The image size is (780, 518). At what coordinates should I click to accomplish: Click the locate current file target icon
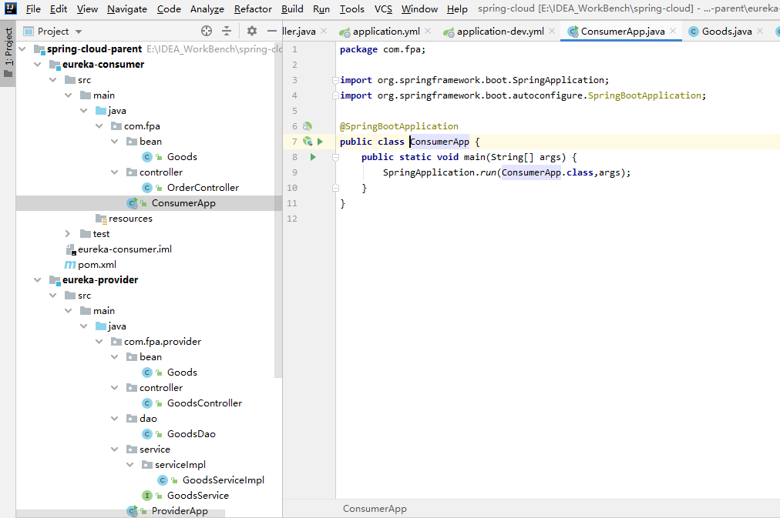click(207, 32)
